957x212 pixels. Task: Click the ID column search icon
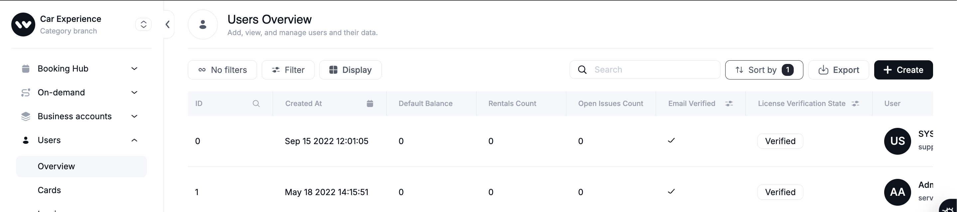256,104
